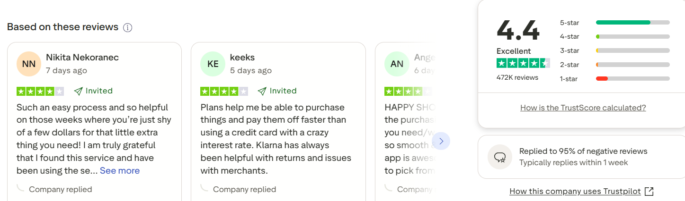The height and width of the screenshot is (201, 685).
Task: Click the 3-star rating bar
Action: click(632, 50)
